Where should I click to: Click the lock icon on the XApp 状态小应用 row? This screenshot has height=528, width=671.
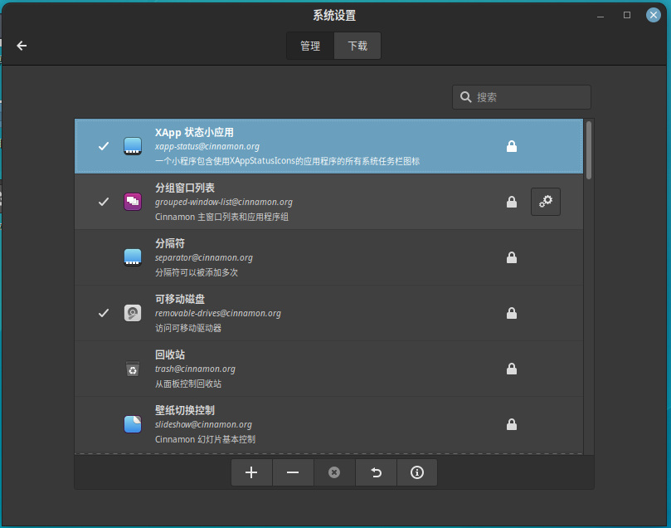tap(512, 146)
